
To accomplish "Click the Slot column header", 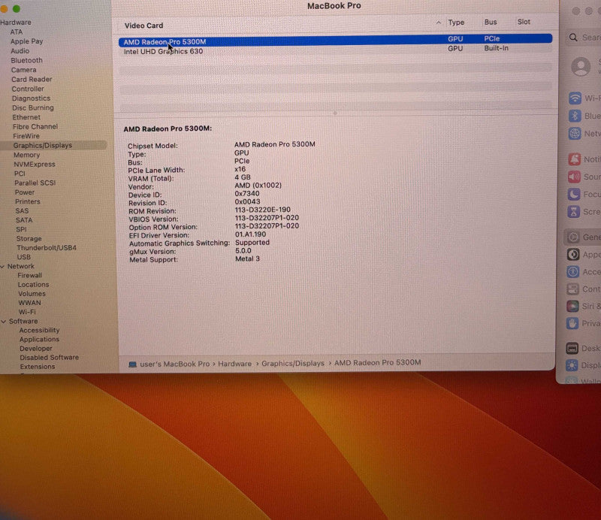I will [x=524, y=22].
